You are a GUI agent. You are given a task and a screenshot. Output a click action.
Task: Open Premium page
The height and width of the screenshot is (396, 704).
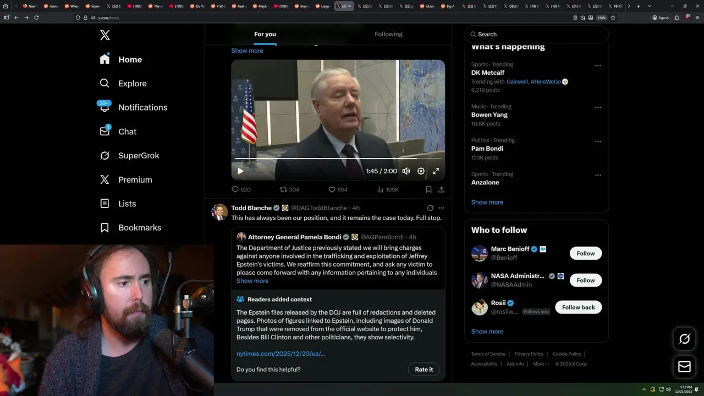pos(126,179)
